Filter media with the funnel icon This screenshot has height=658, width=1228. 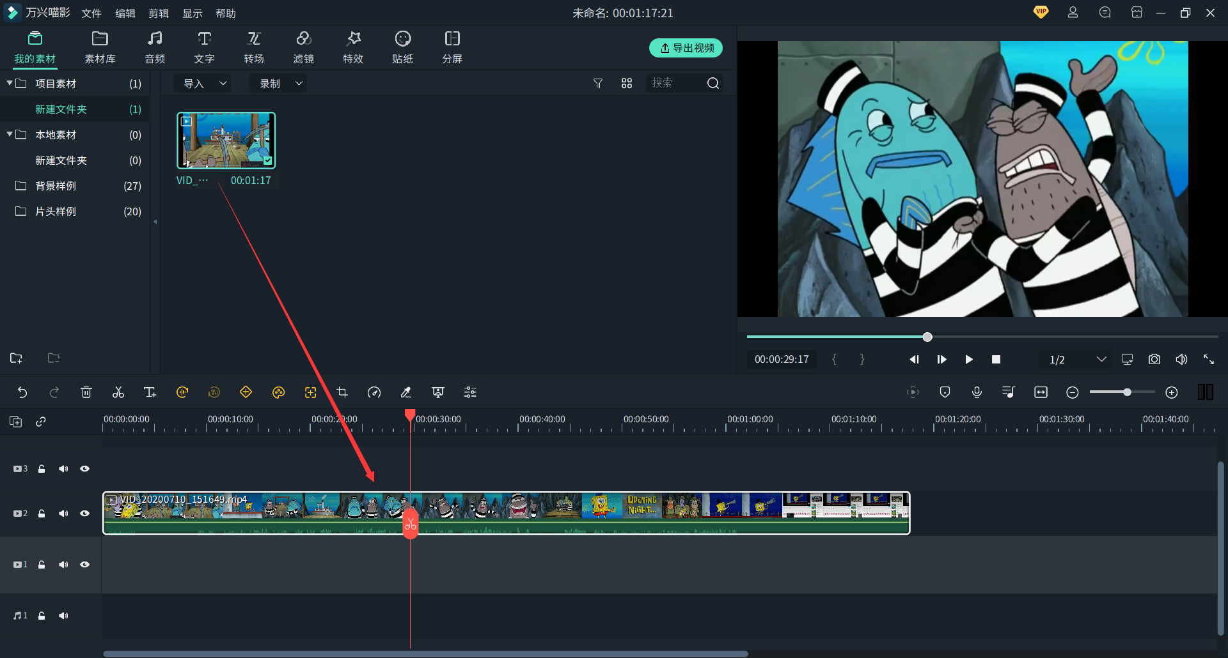(598, 83)
